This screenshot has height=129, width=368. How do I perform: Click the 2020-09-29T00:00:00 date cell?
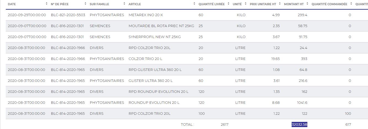point(27,15)
